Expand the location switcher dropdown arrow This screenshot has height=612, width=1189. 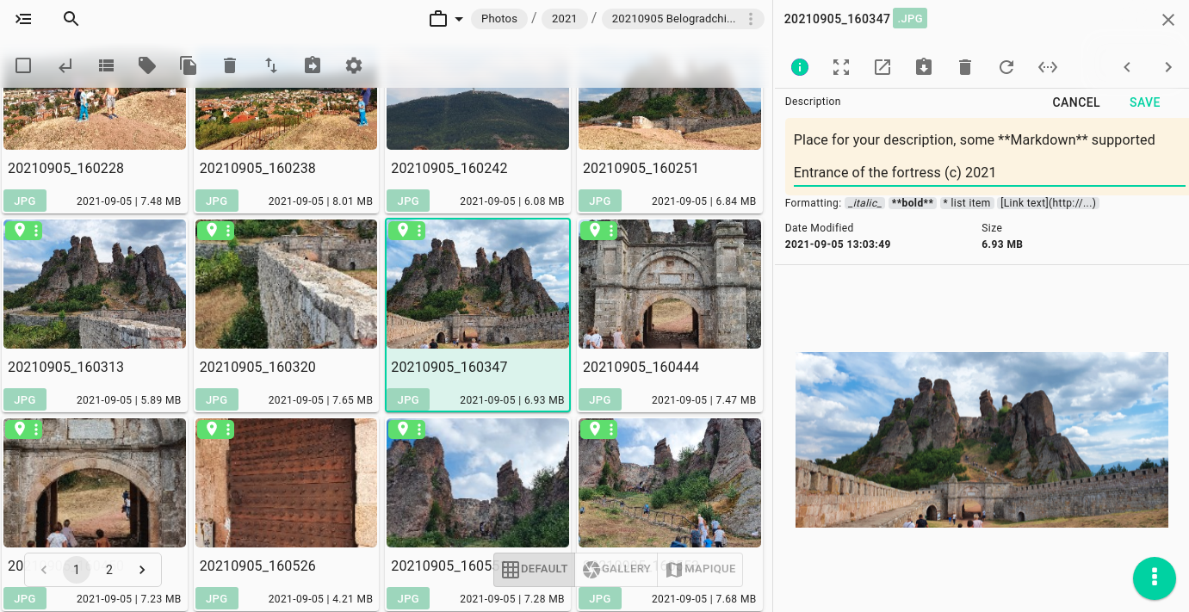(x=459, y=19)
